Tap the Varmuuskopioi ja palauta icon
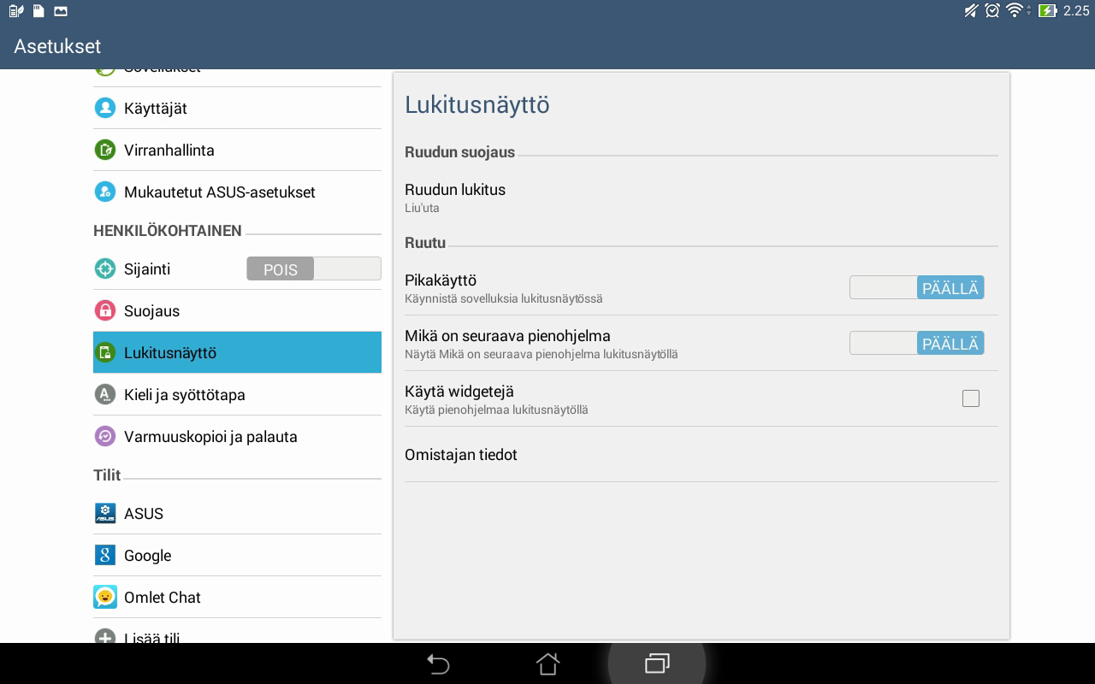The height and width of the screenshot is (684, 1095). [x=104, y=436]
